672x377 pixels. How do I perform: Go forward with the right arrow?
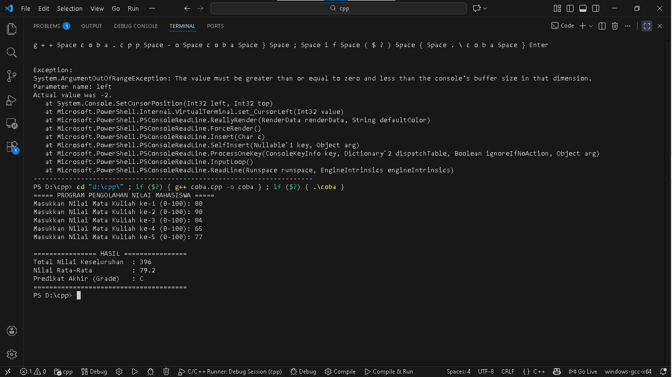(200, 8)
